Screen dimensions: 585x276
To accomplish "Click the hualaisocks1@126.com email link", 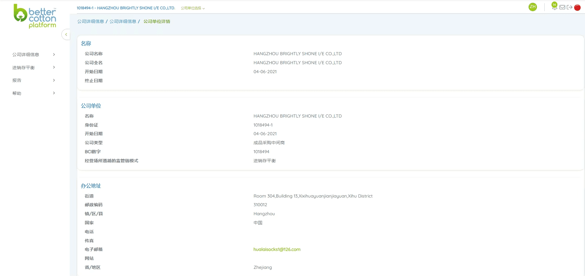I will (277, 249).
